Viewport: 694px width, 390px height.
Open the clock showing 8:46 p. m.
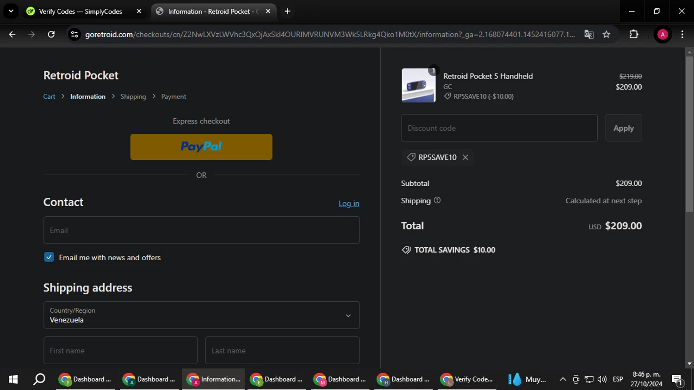pyautogui.click(x=646, y=379)
